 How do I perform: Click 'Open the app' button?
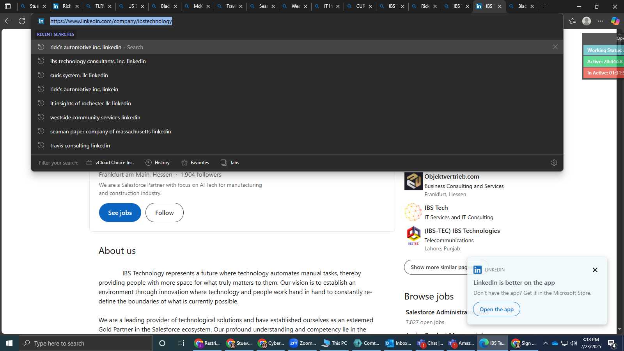[x=496, y=309]
